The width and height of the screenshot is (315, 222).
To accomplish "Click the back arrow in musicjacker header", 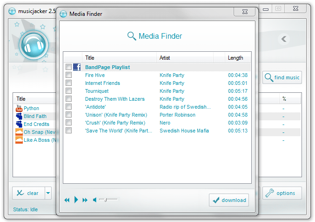I will [x=284, y=39].
